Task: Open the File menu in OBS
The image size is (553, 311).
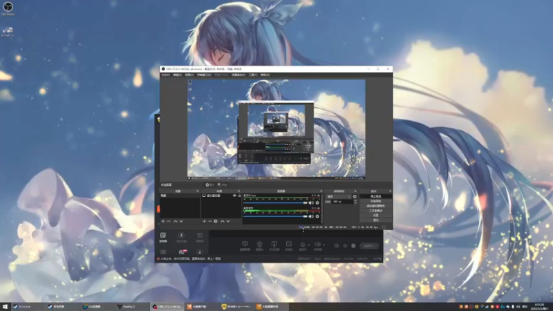Action: 165,75
